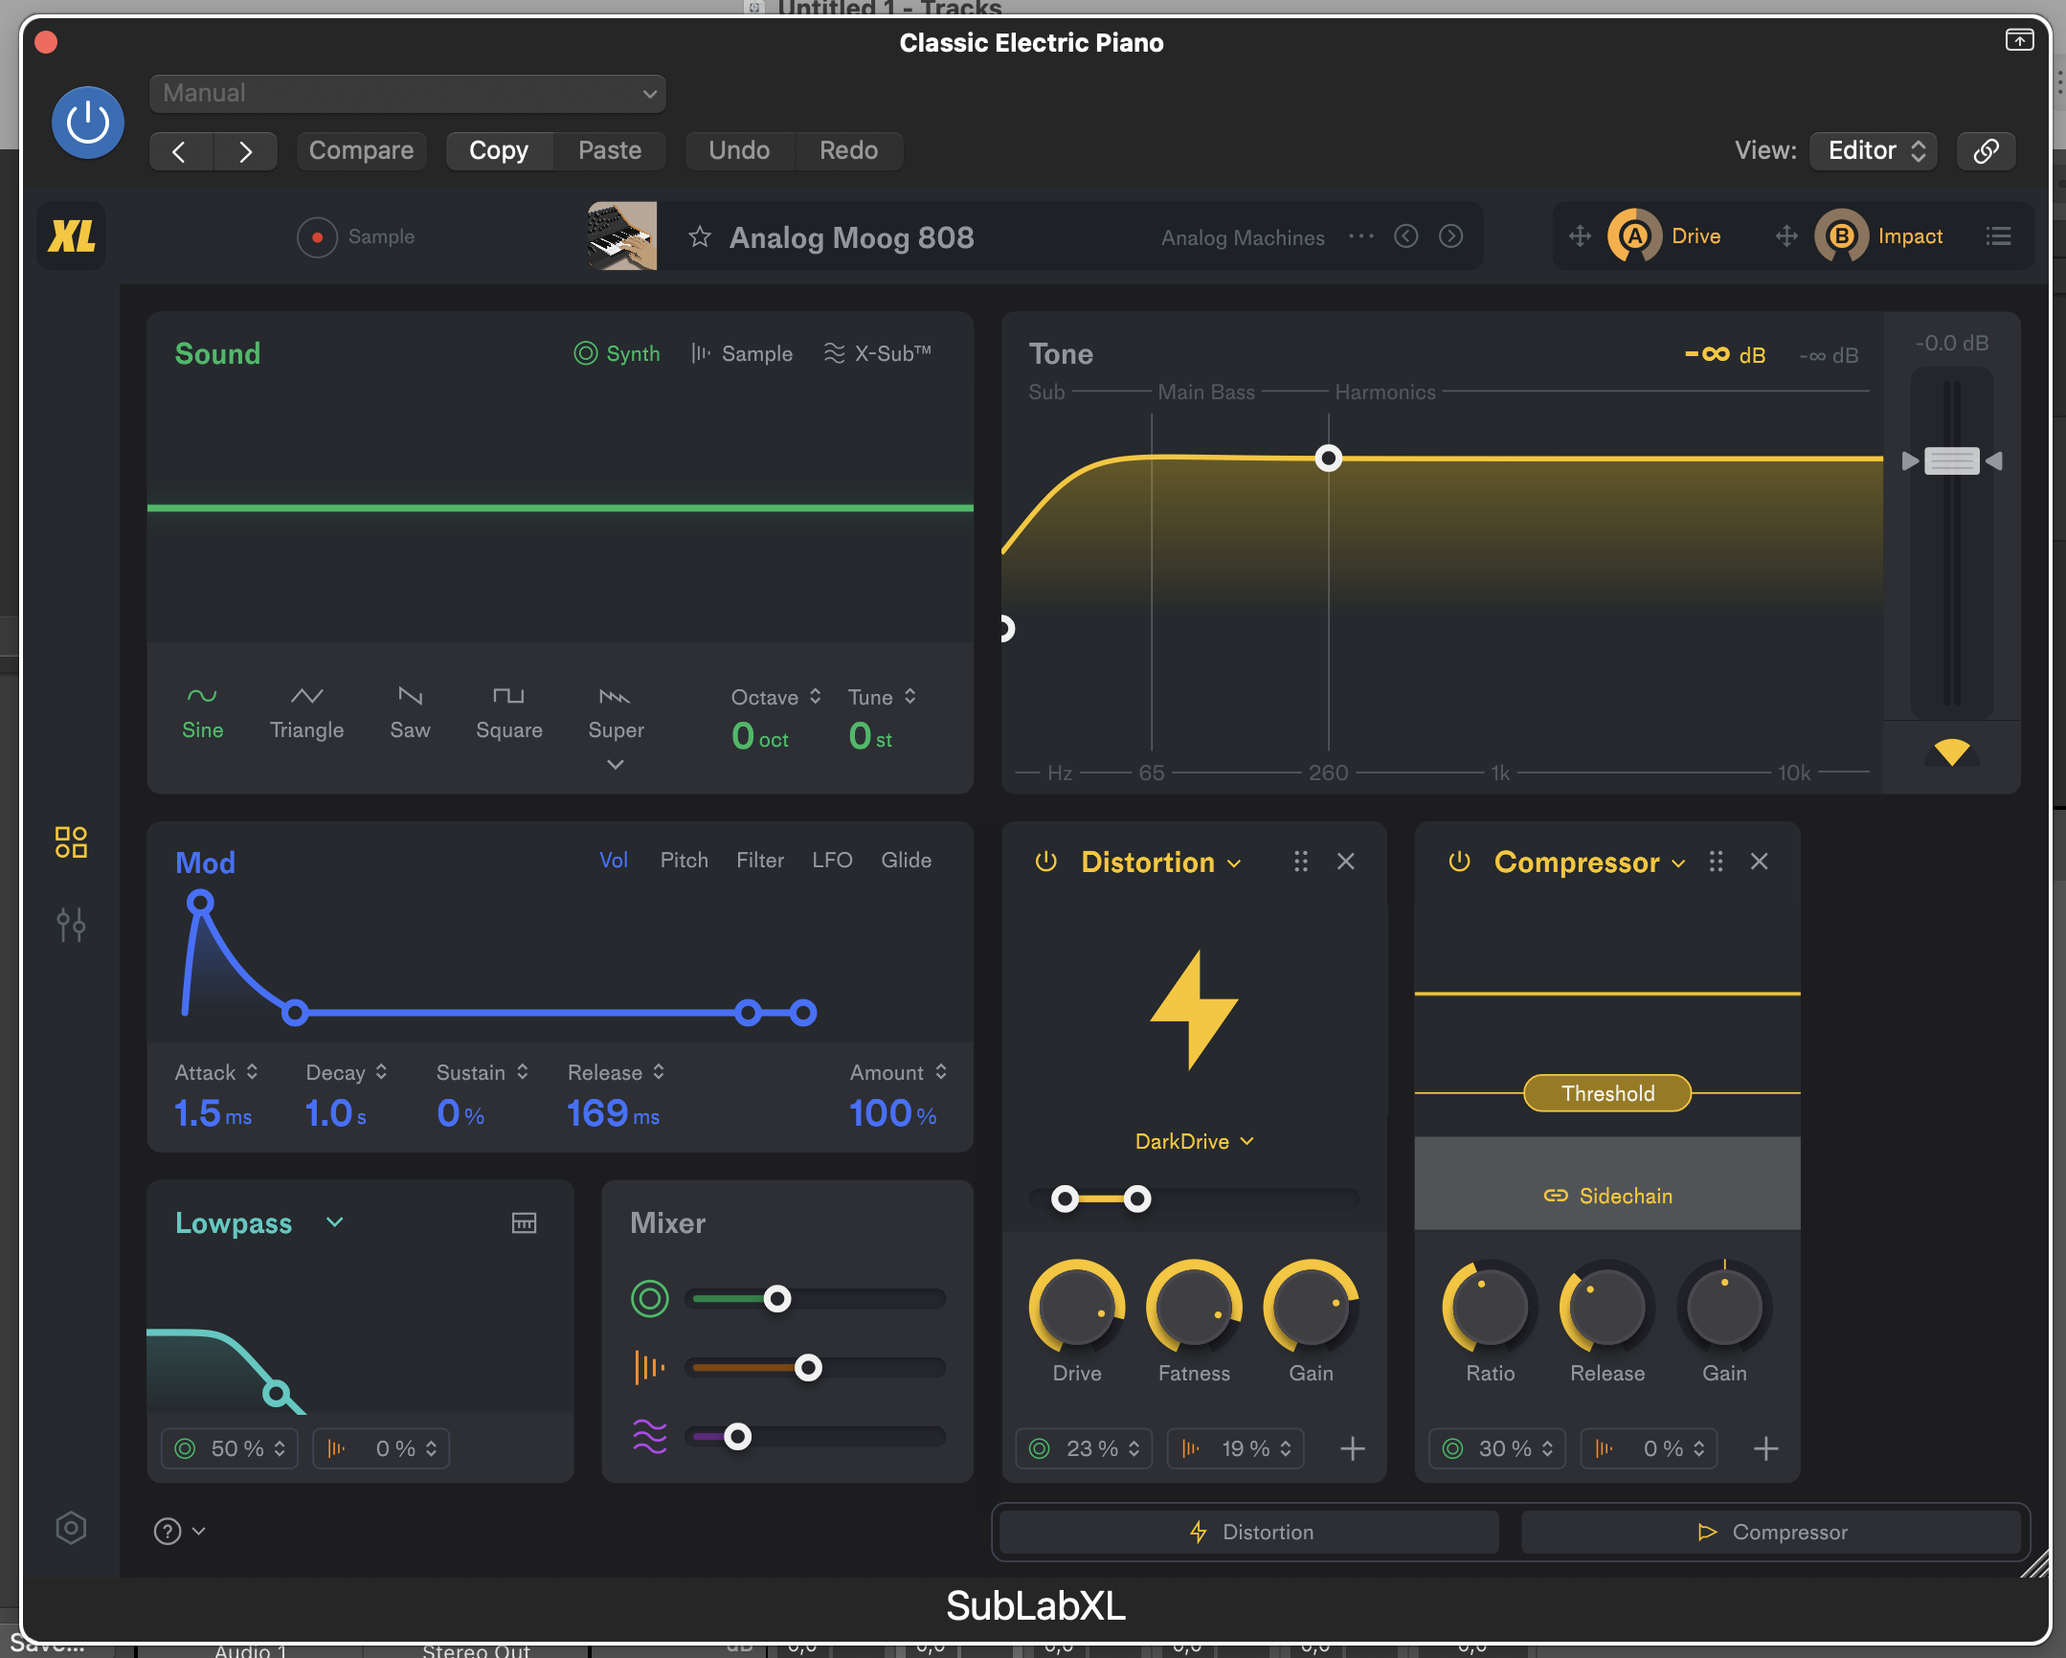Open the help question mark menu
Viewport: 2066px width, 1658px height.
[179, 1531]
